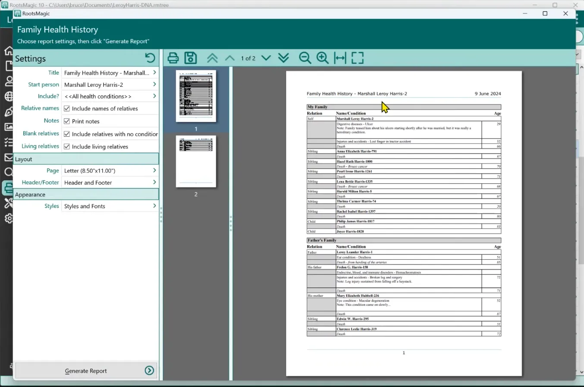The image size is (584, 387).
Task: Open the Page size Letter option
Action: [110, 171]
